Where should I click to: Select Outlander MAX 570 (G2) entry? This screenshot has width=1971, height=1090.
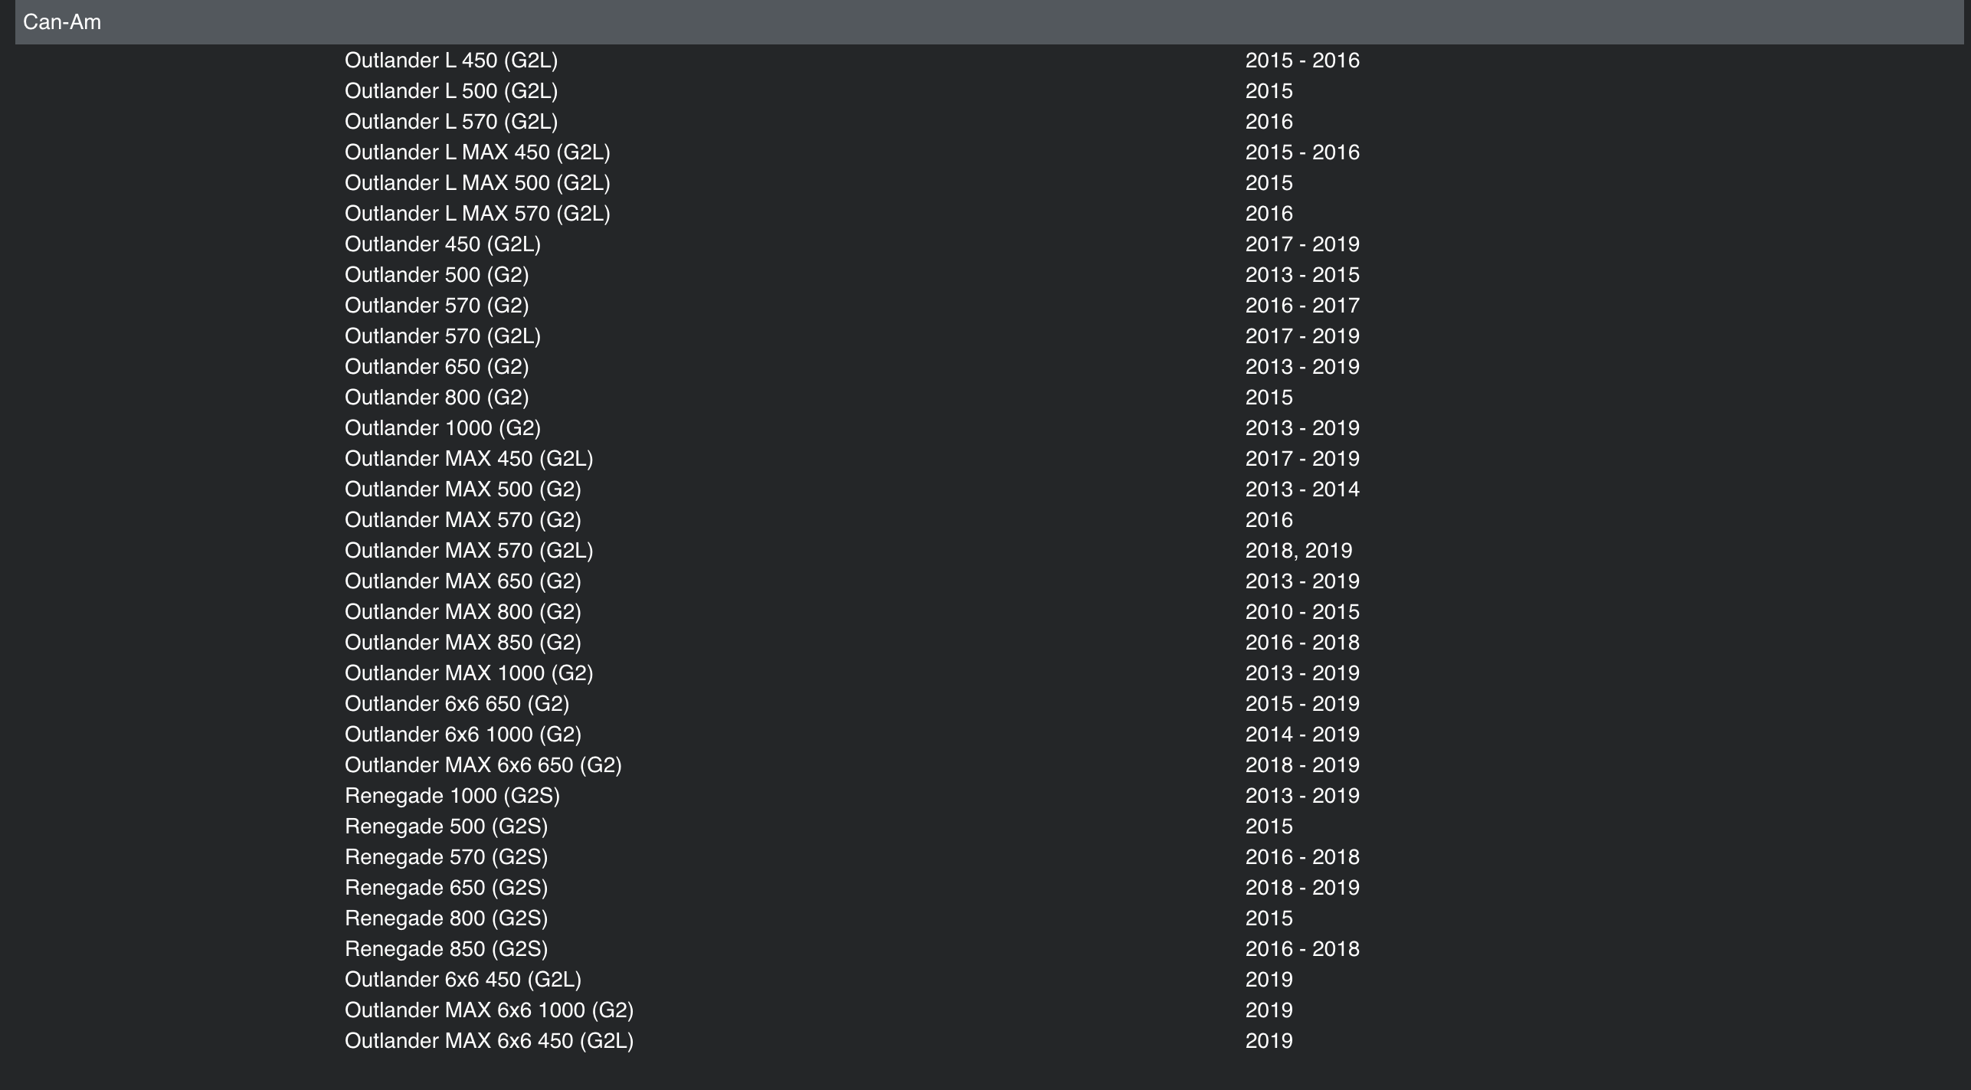click(x=463, y=520)
